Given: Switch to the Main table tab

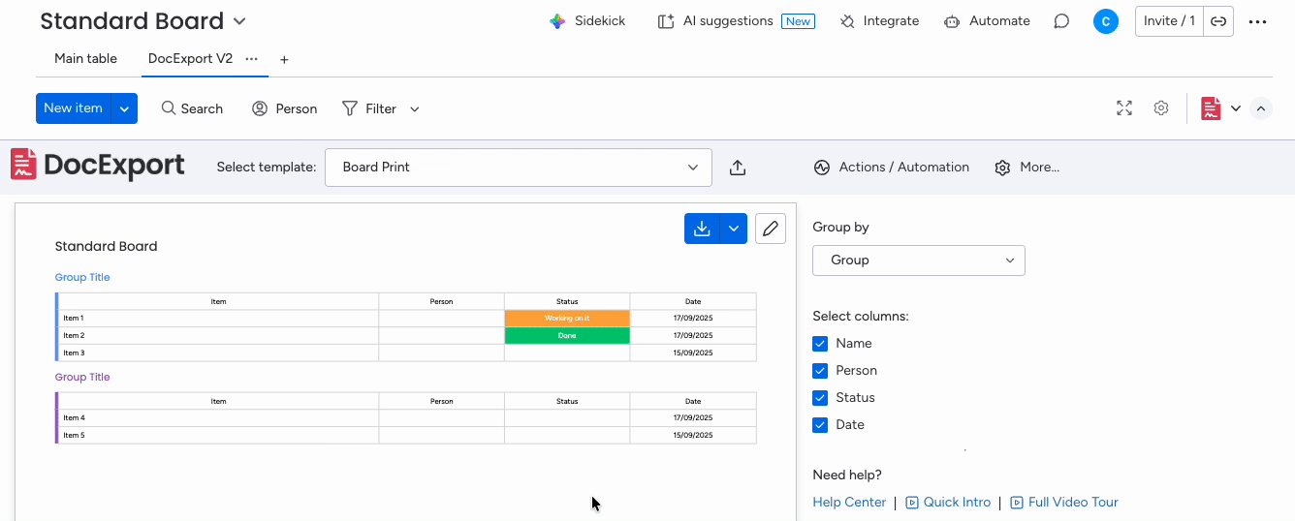Looking at the screenshot, I should [x=85, y=59].
